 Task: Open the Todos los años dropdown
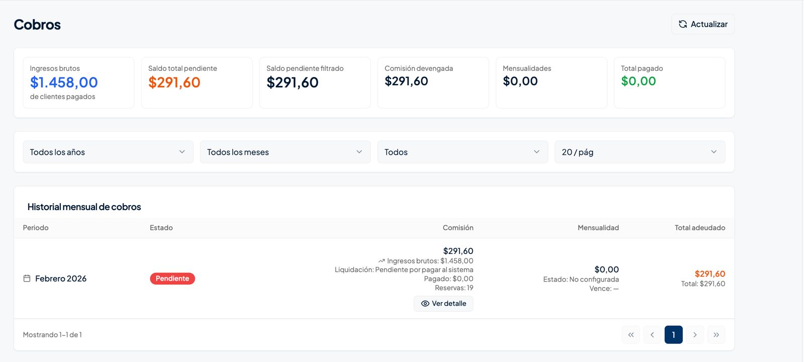tap(108, 152)
